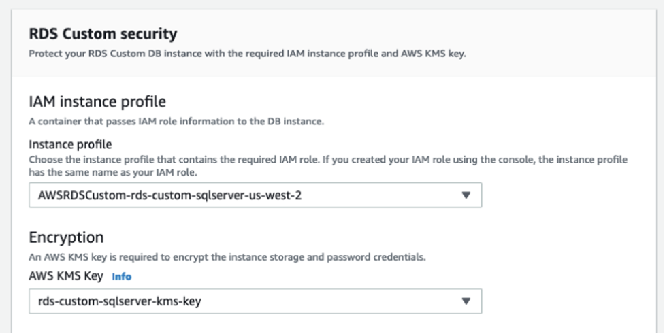
Task: Click the 'Protect your RDS Custom DB instance' description
Action: tap(247, 54)
